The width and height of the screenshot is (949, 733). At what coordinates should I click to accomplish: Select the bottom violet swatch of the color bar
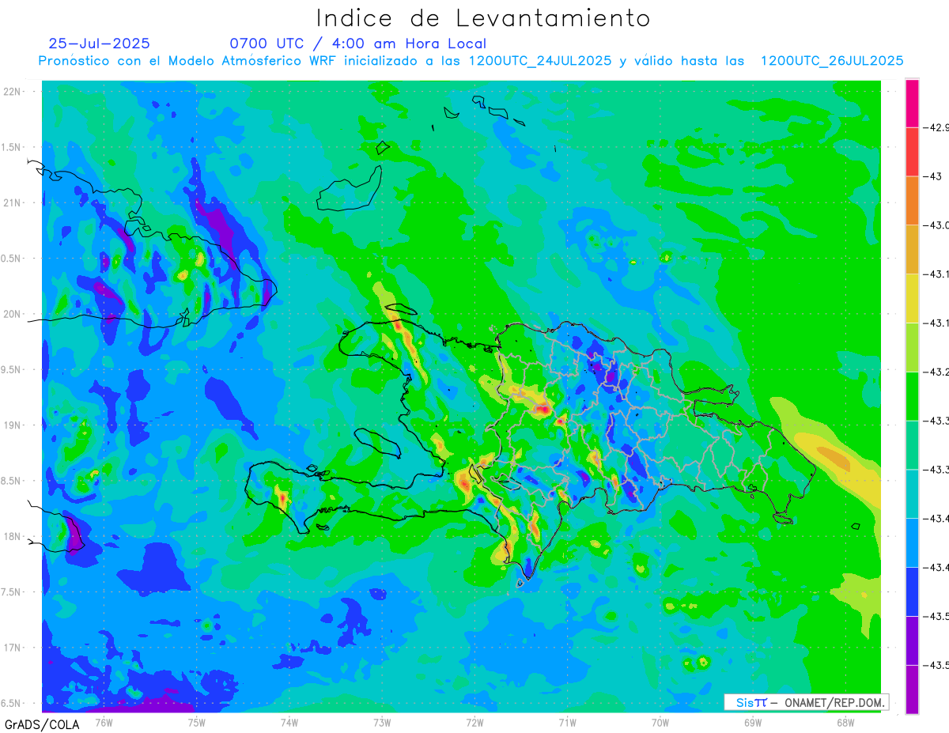(913, 690)
